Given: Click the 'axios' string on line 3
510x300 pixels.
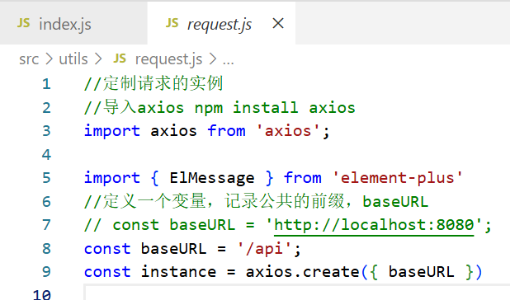Looking at the screenshot, I should point(288,131).
